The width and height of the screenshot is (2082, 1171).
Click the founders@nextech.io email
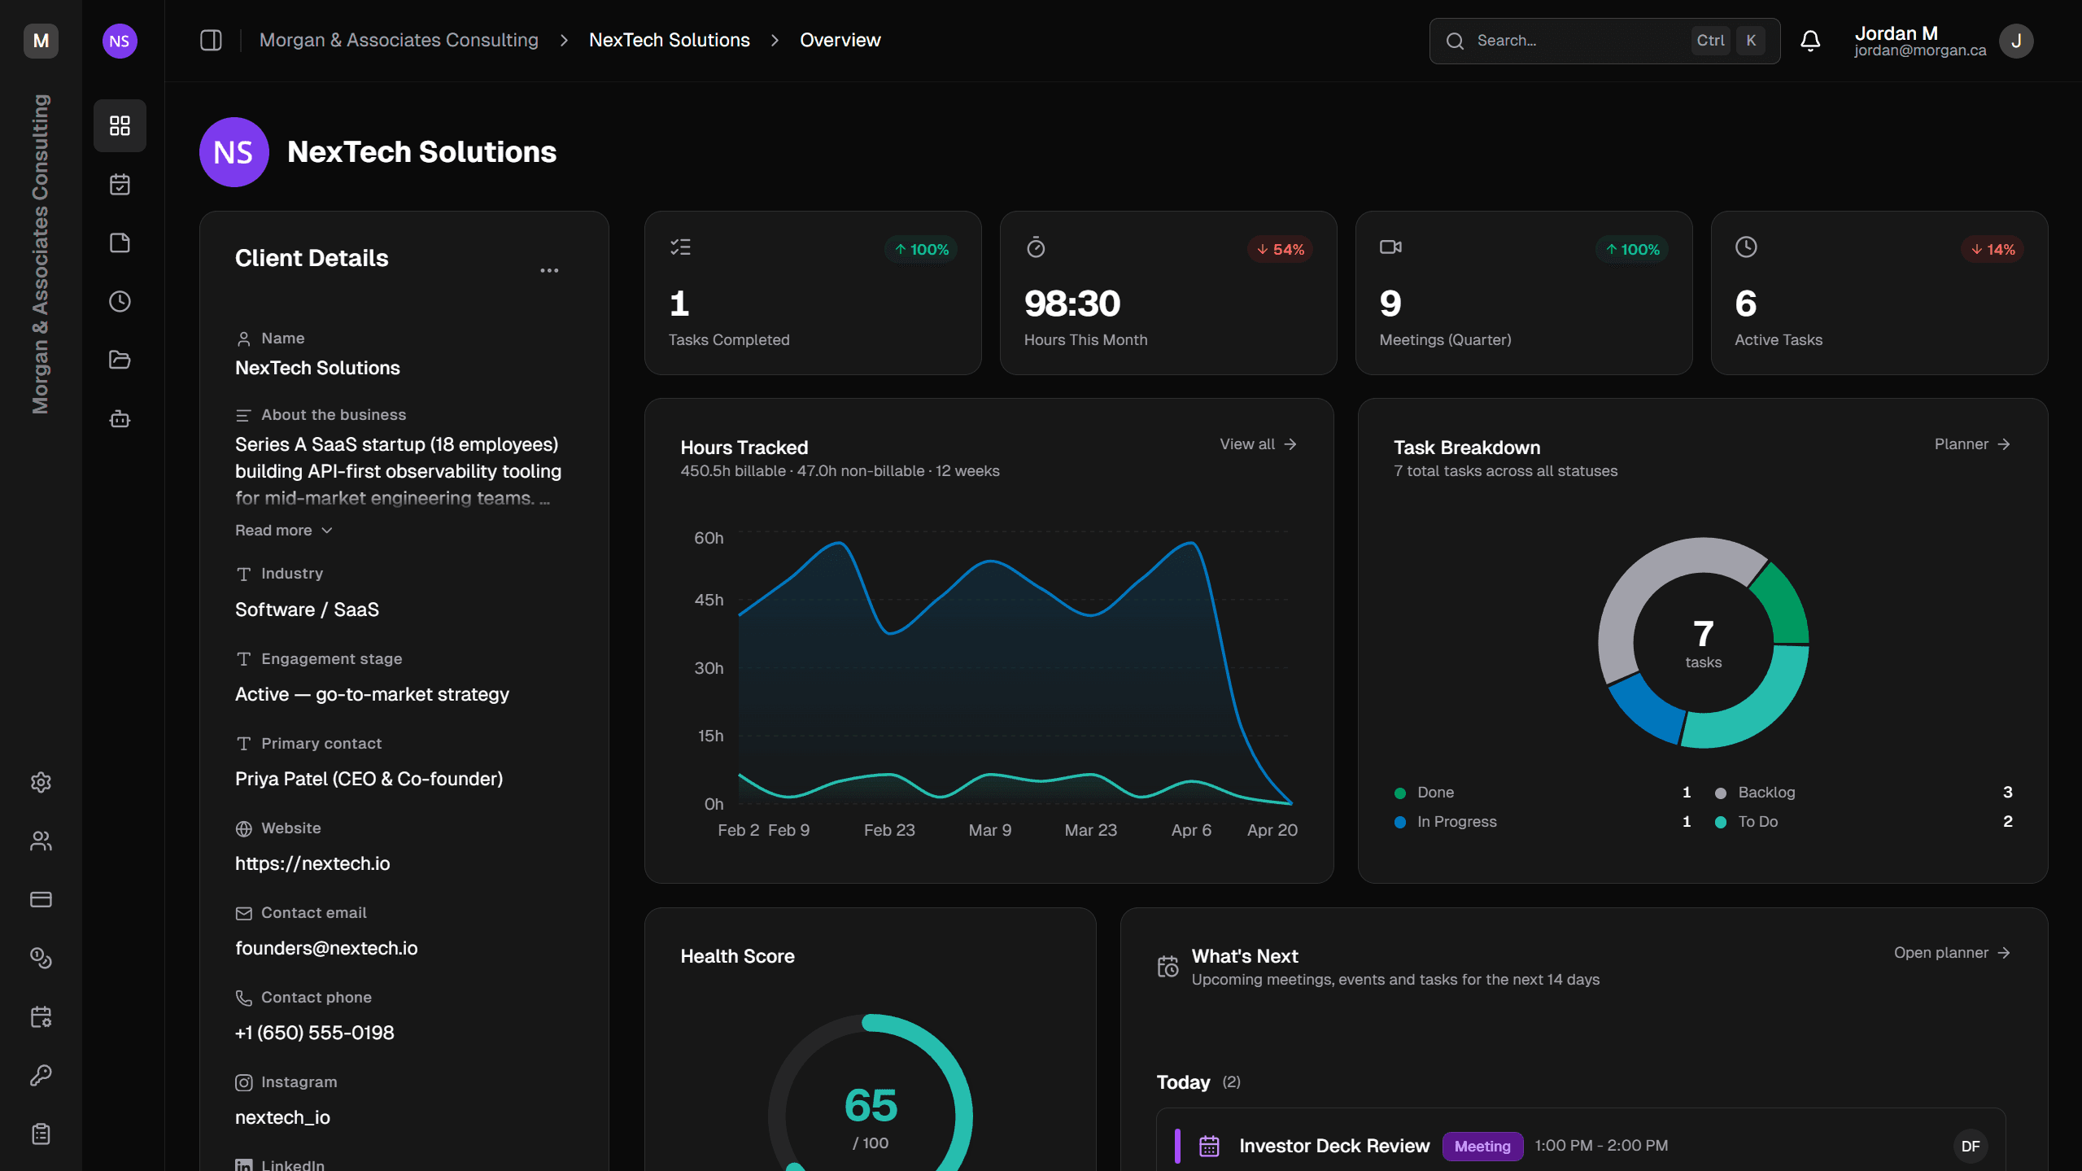[326, 948]
